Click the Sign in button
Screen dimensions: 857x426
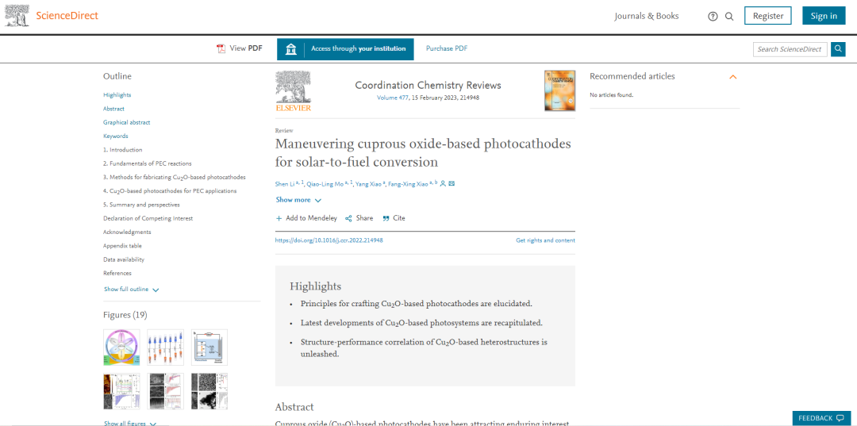824,16
